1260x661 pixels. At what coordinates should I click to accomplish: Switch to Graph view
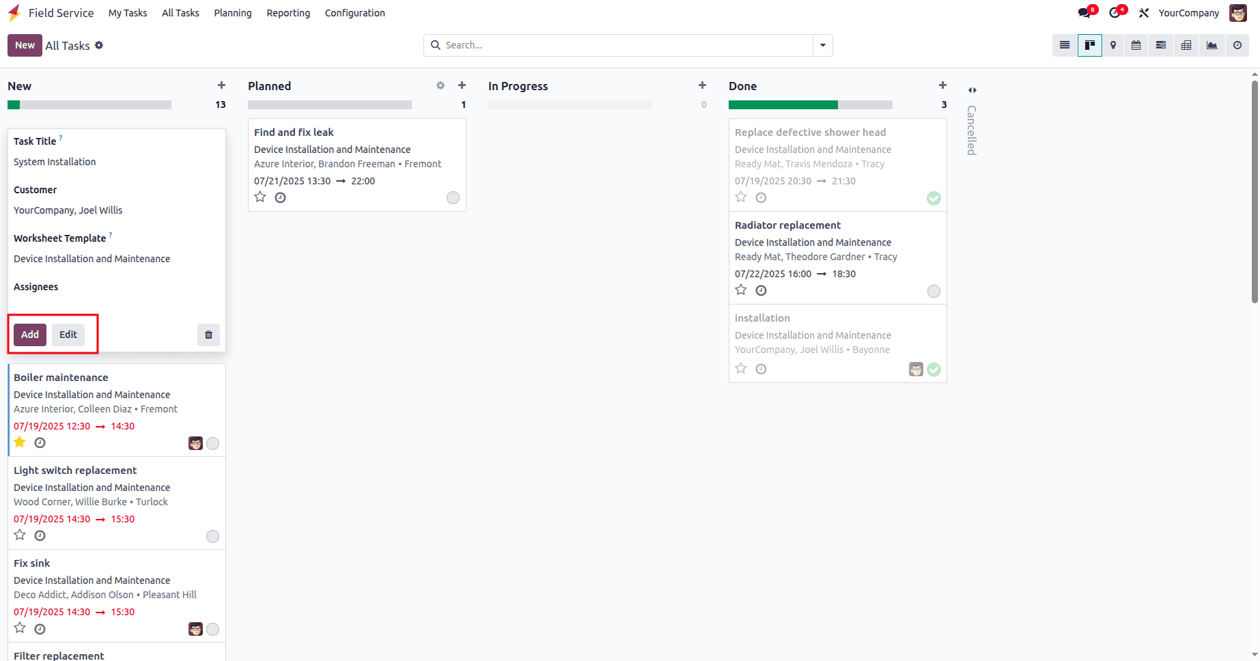pos(1212,46)
